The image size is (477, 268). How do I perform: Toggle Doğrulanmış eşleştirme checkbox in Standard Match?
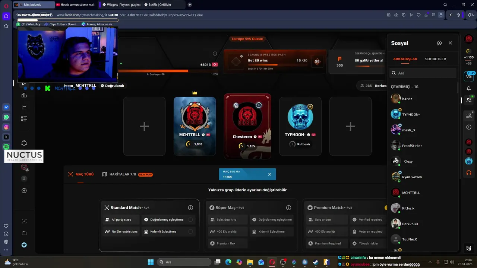pyautogui.click(x=190, y=220)
